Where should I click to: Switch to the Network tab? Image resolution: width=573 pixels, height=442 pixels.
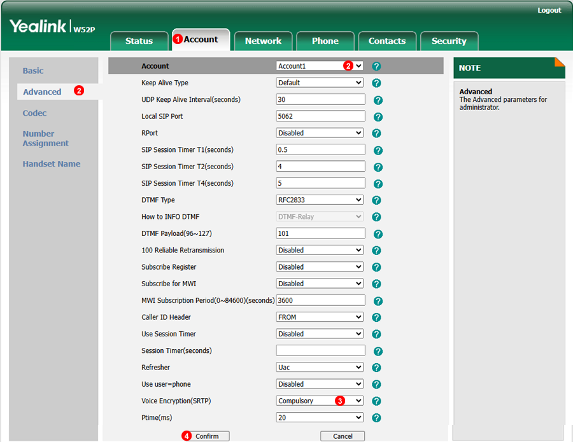[x=263, y=41]
